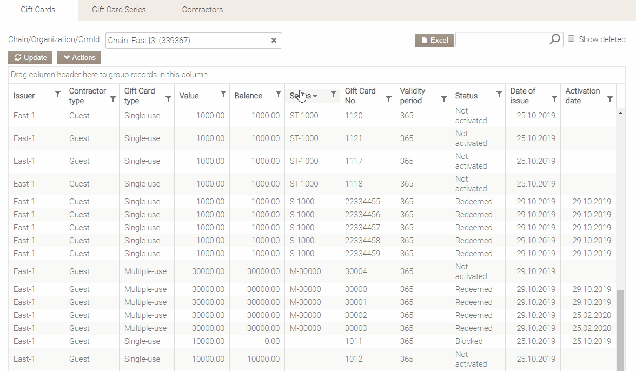Open filter for Status column
The width and height of the screenshot is (636, 371).
click(499, 94)
